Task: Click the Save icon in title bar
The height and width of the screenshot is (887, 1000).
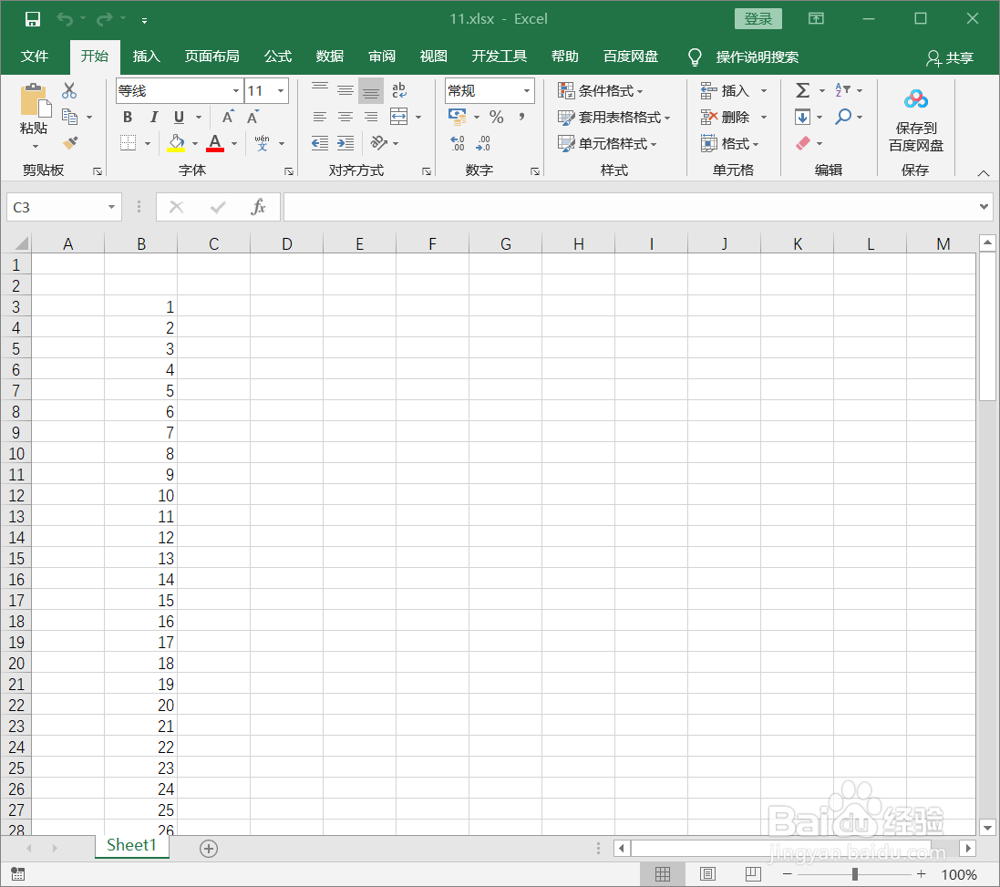Action: coord(33,19)
